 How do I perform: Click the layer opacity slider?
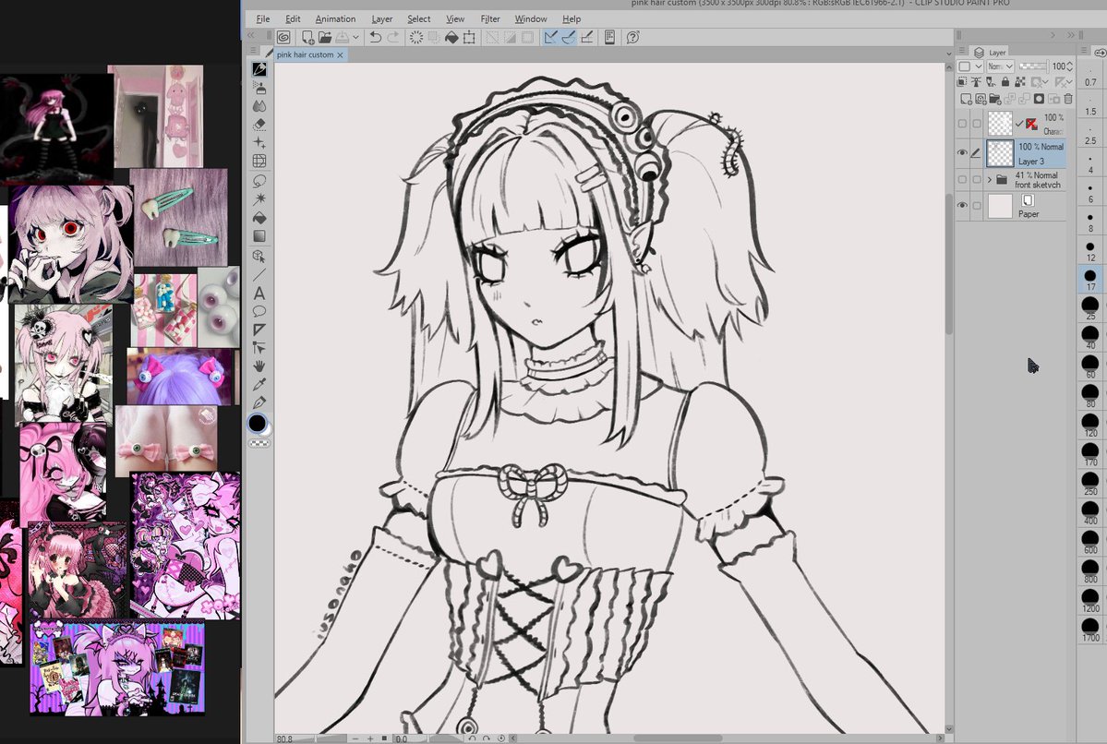click(1033, 66)
